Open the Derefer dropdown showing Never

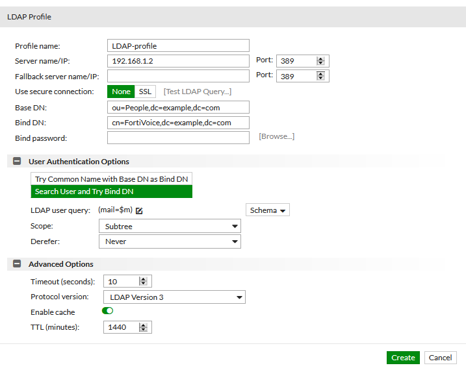170,241
